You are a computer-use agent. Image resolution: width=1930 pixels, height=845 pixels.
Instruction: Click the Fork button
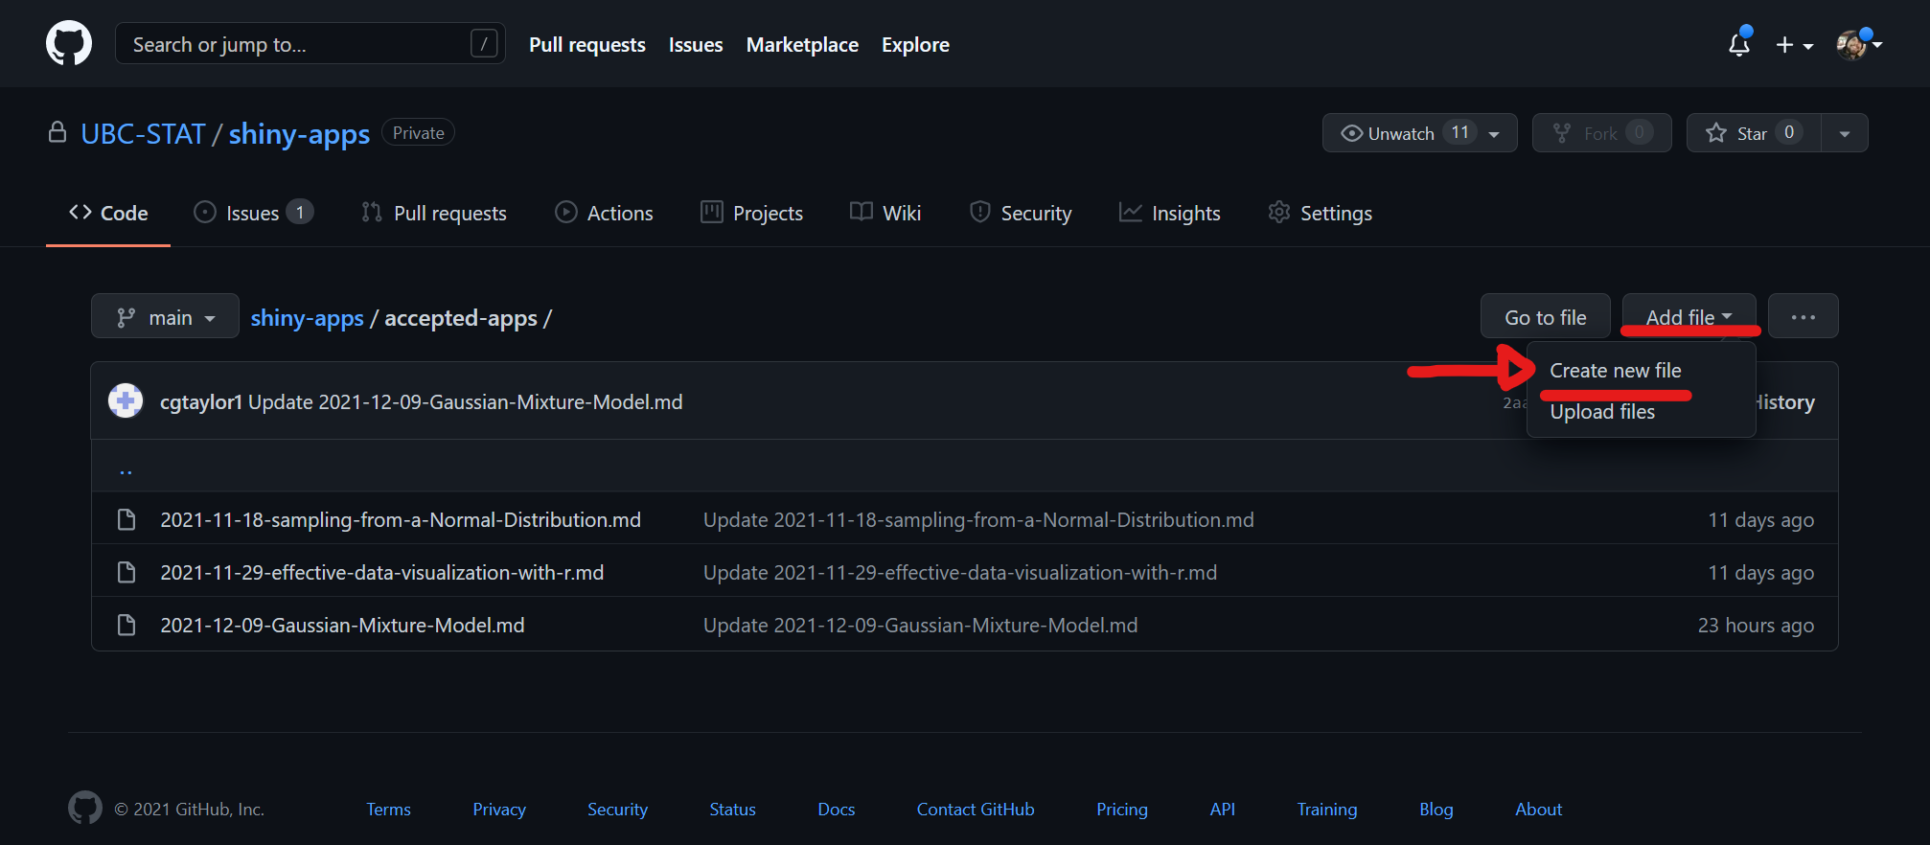pos(1601,133)
